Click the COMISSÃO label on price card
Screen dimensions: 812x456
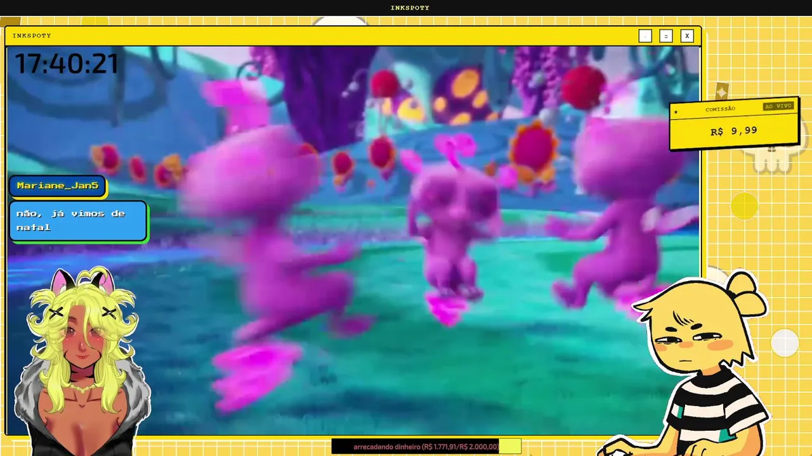click(720, 109)
